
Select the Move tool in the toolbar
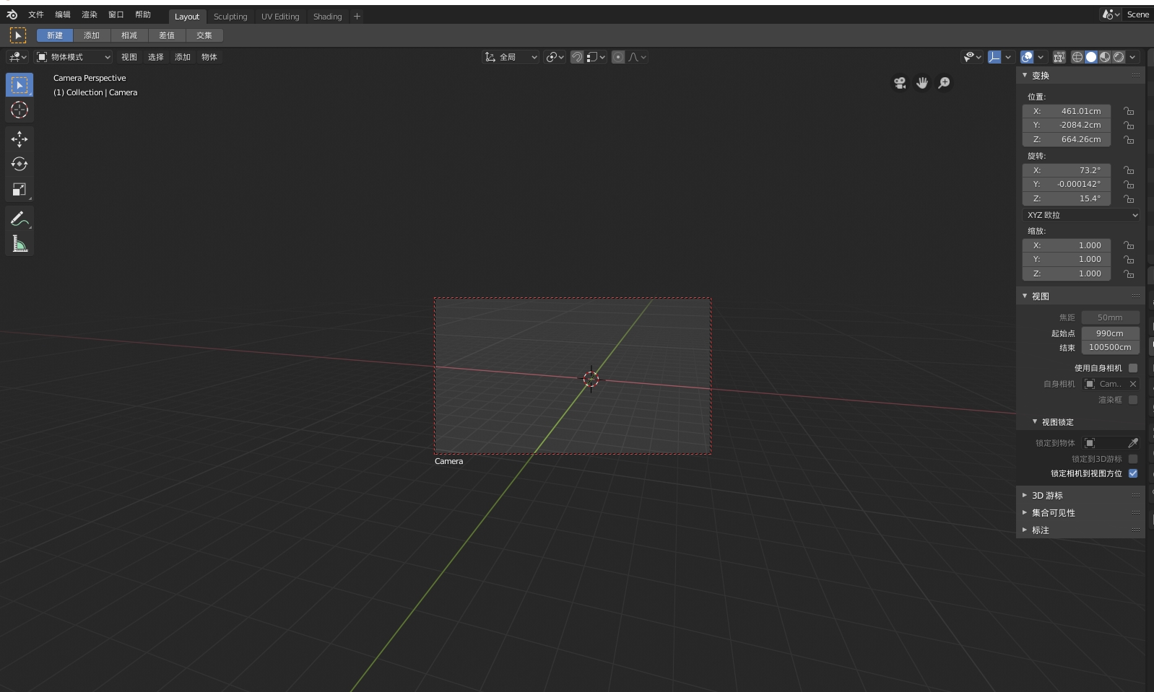(19, 139)
